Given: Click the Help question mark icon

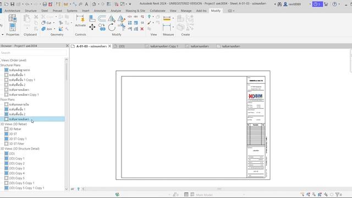Looking at the screenshot, I should [x=334, y=4].
